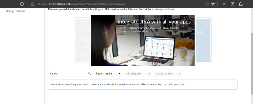Select the left faded carousel slide
253x104 pixels.
pos(82,40)
